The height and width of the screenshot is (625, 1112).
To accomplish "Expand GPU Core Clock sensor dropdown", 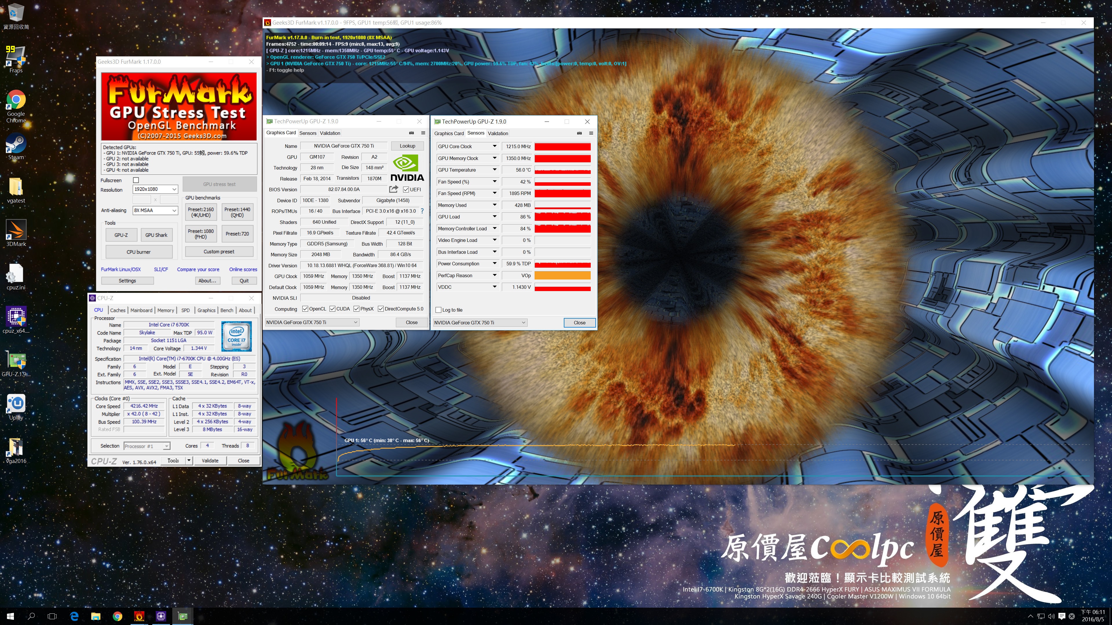I will pyautogui.click(x=494, y=146).
